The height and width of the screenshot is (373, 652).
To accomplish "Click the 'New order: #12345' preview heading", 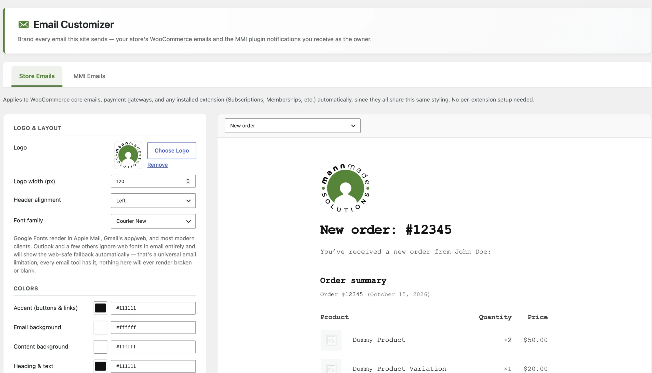I will pyautogui.click(x=385, y=230).
